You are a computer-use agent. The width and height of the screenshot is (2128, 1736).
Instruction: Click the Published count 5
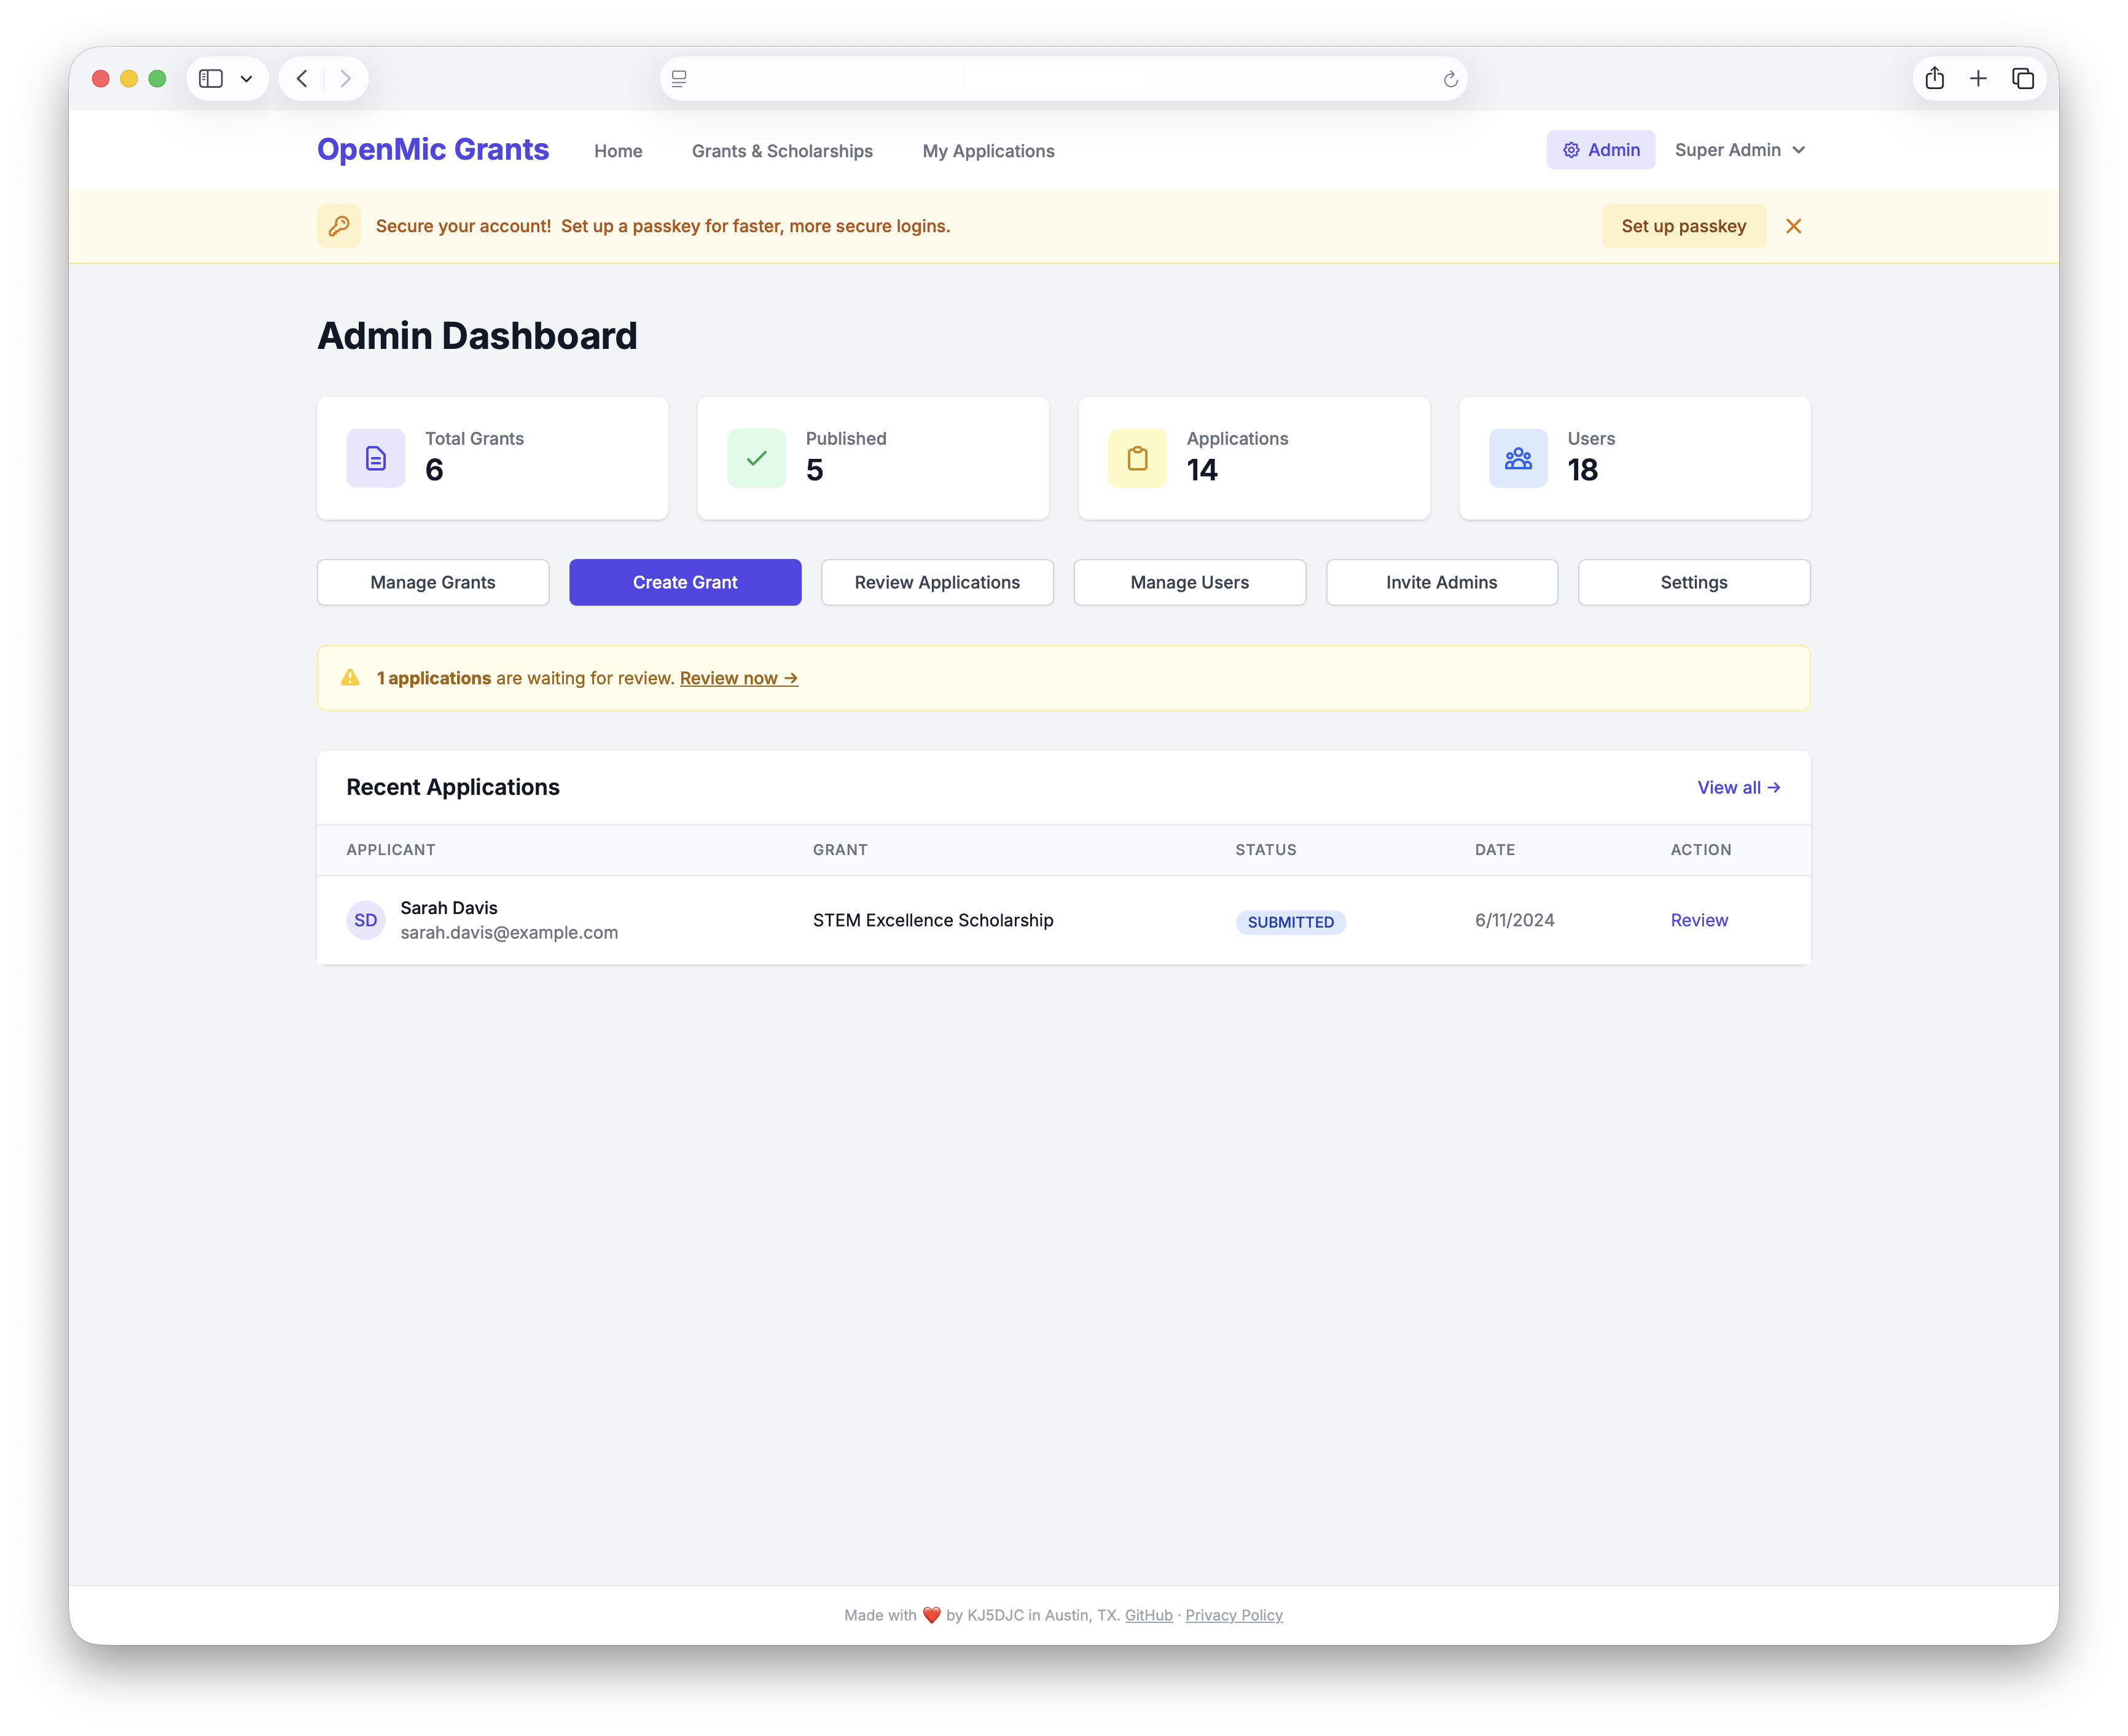click(814, 470)
